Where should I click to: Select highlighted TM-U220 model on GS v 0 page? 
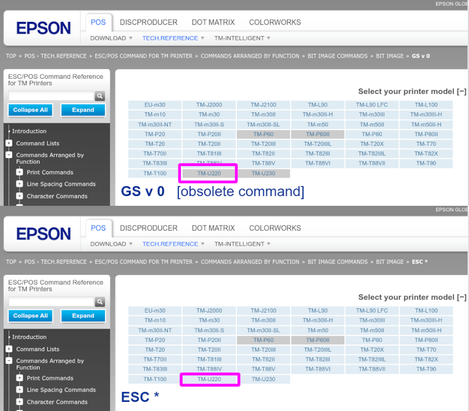click(x=209, y=173)
